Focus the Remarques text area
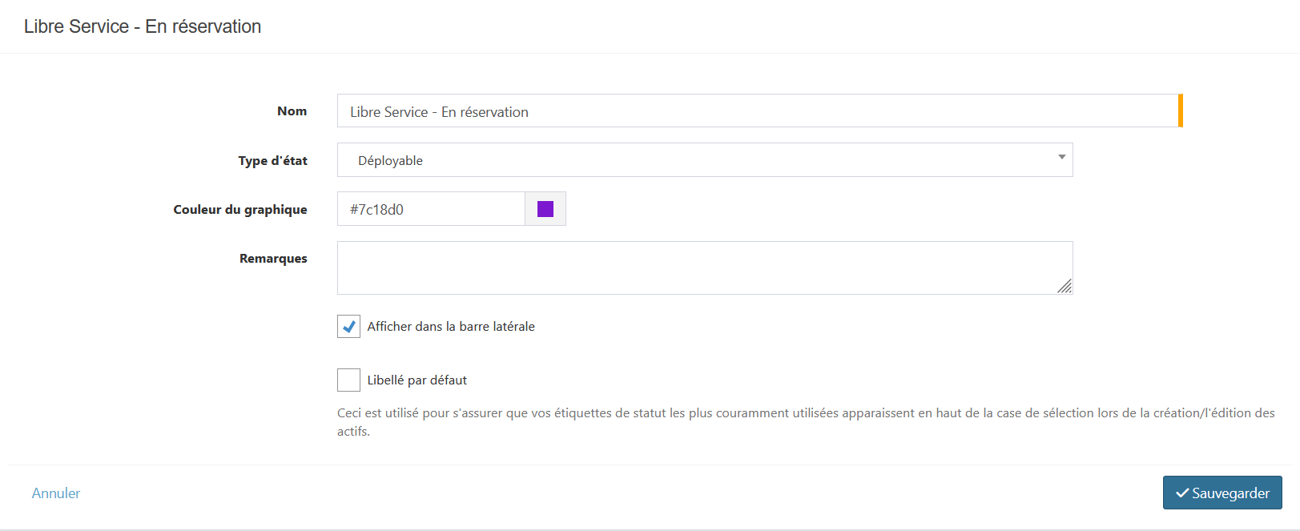Viewport: 1300px width, 531px height. 704,268
